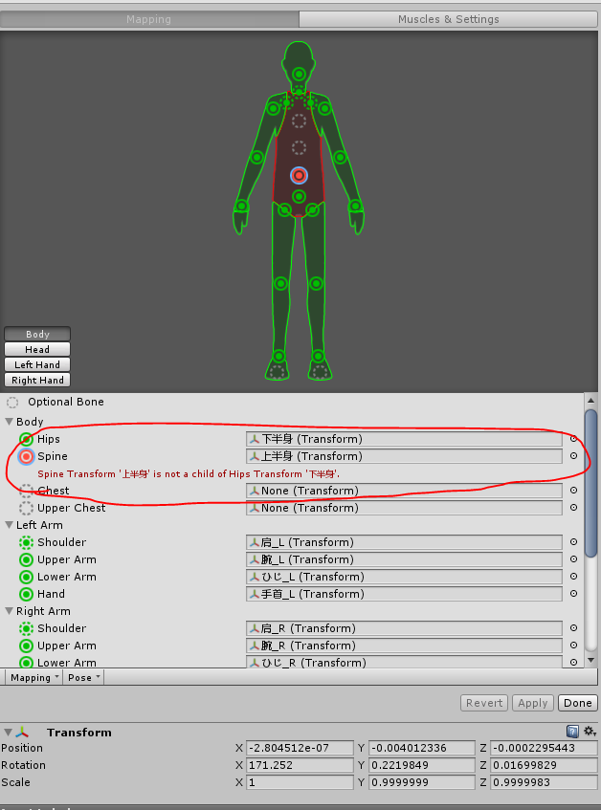
Task: Click Left Arm Hand green bone icon
Action: point(26,594)
